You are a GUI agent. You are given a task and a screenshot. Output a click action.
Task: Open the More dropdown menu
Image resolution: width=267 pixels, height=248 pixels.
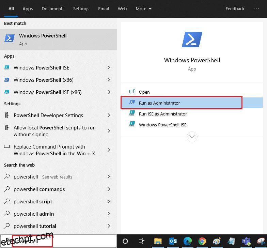(x=144, y=9)
